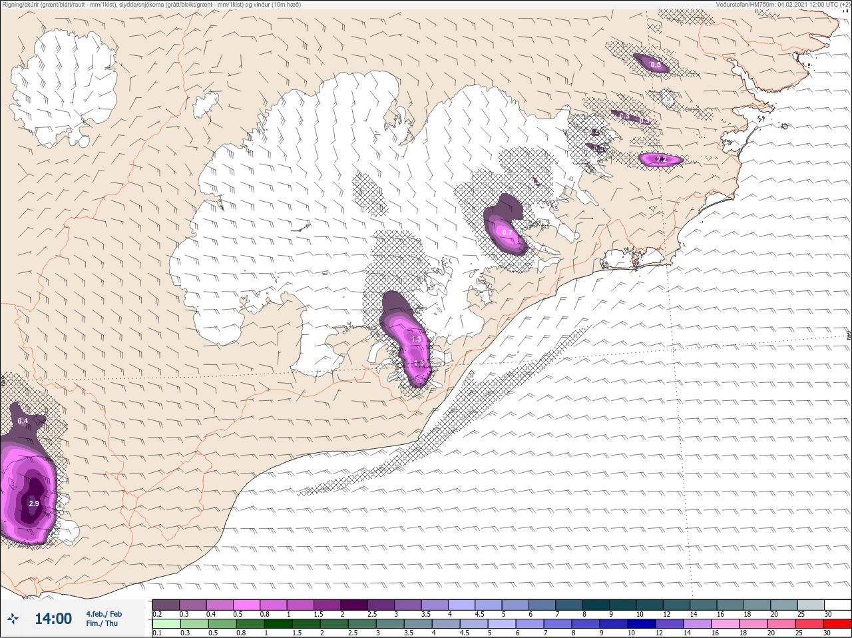Screen dimensions: 852x638
Task: Click the 2.2 precipitation value on map
Action: (x=661, y=160)
